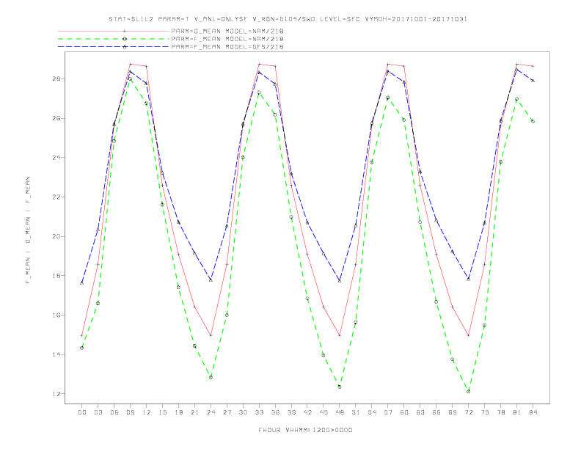Click x-axis forecast hour label 69
The height and width of the screenshot is (449, 581).
point(453,412)
